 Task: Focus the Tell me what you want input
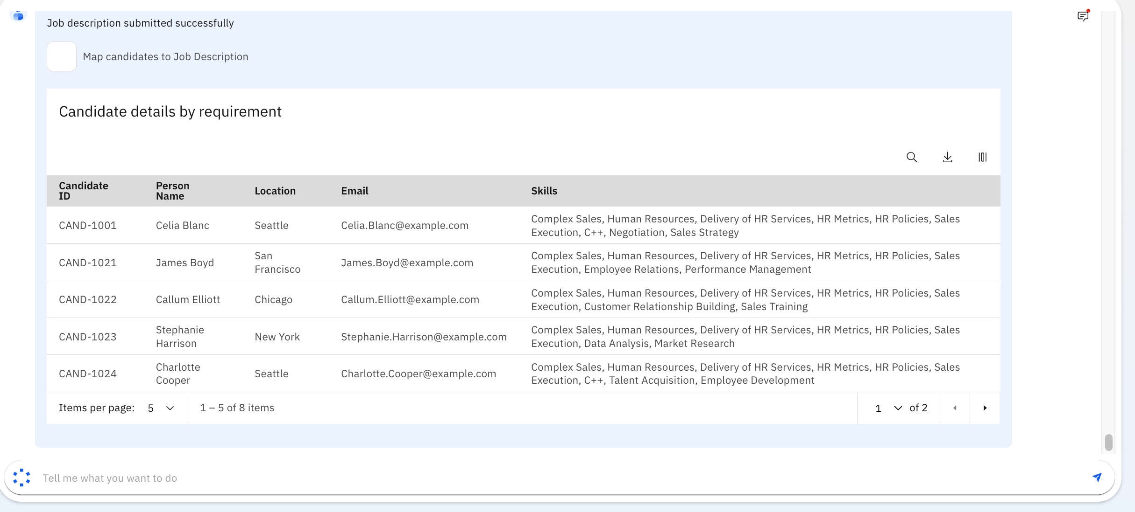click(x=560, y=478)
